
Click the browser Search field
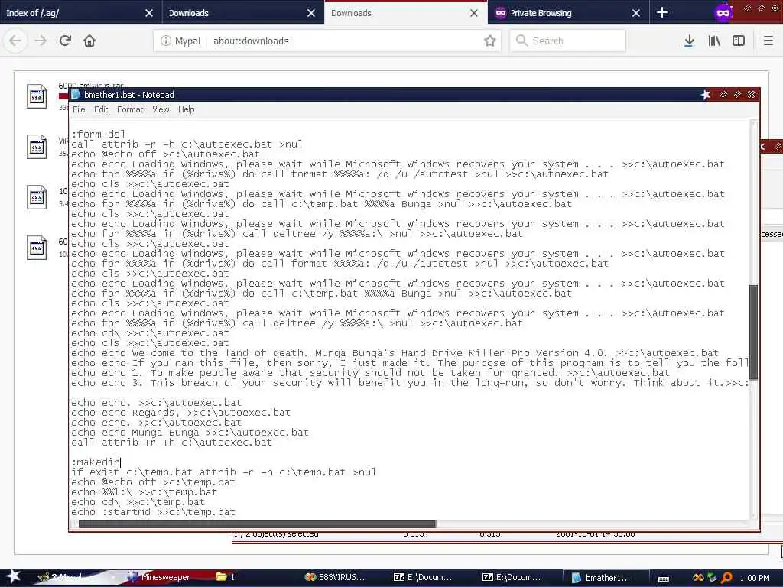568,41
